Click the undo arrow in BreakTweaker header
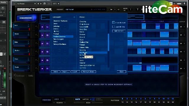This screenshot has width=189, height=106. [112, 9]
